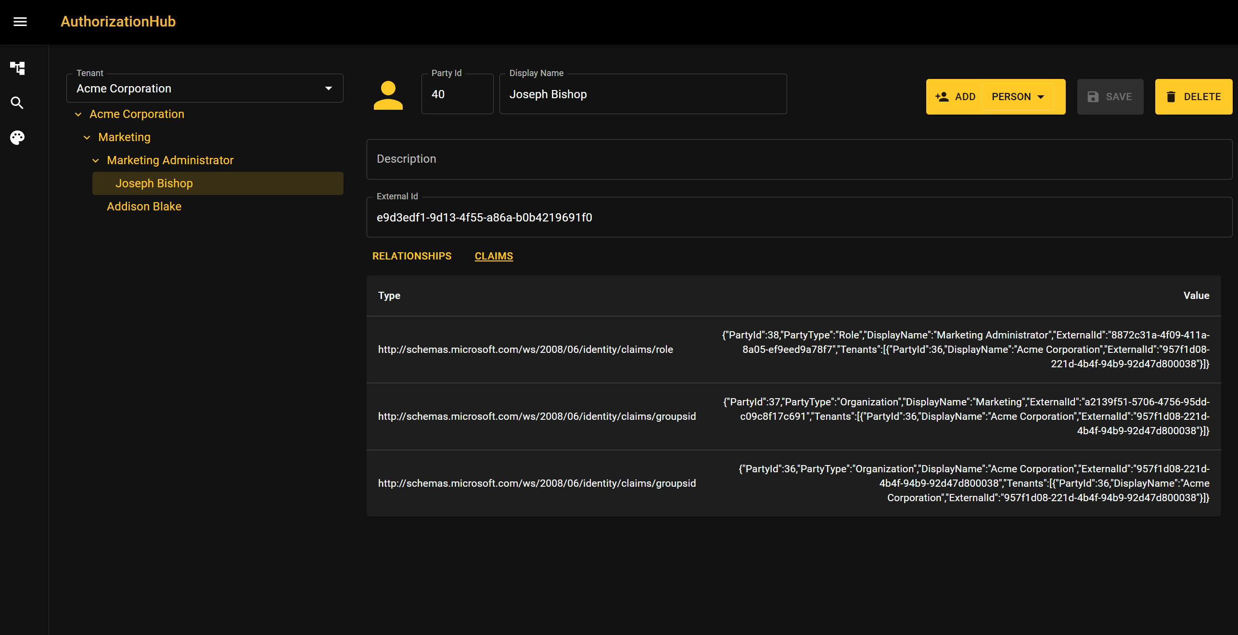Click the Type column header
The image size is (1238, 635).
point(389,296)
